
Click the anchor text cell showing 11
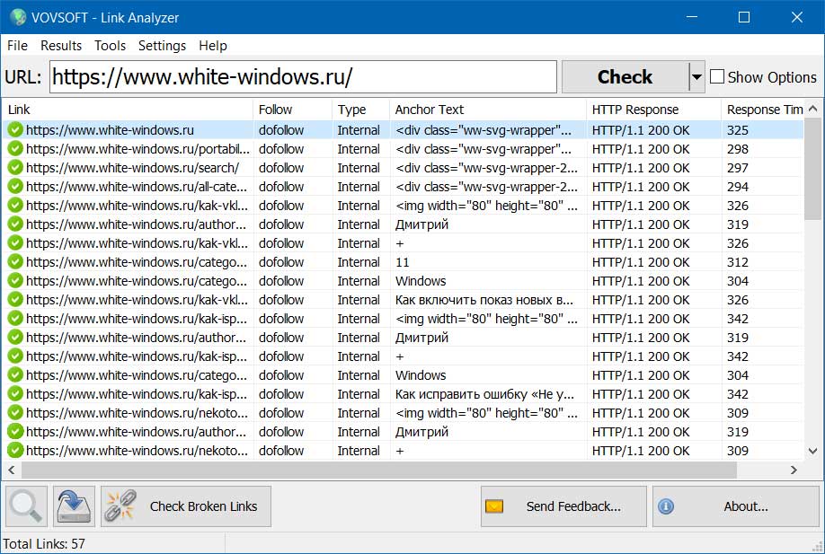403,262
